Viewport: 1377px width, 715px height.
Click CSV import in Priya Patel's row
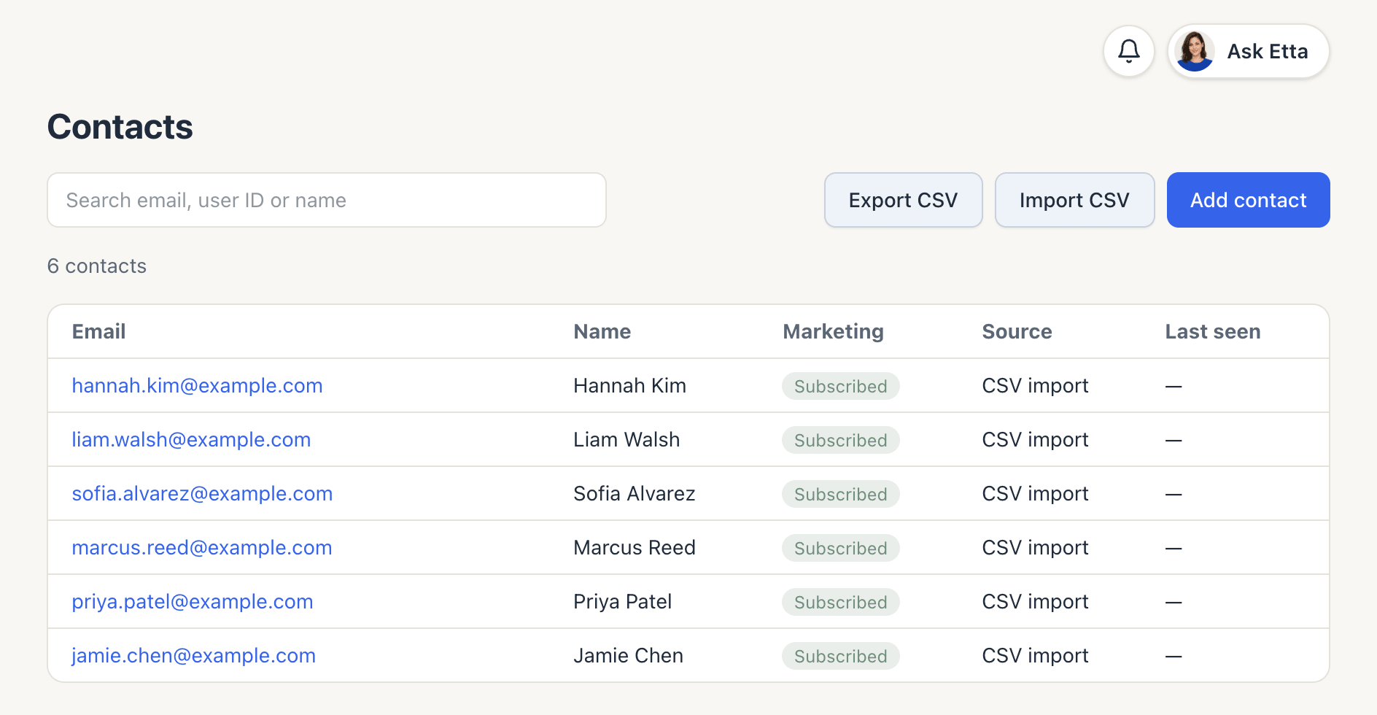1035,601
